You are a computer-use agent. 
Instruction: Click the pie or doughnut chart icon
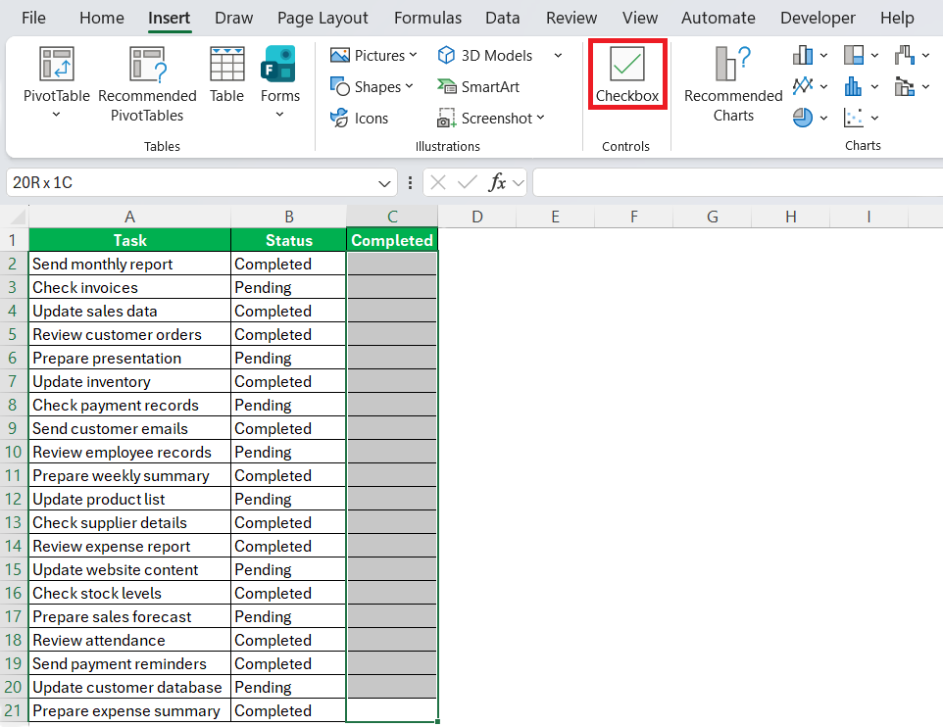tap(803, 118)
